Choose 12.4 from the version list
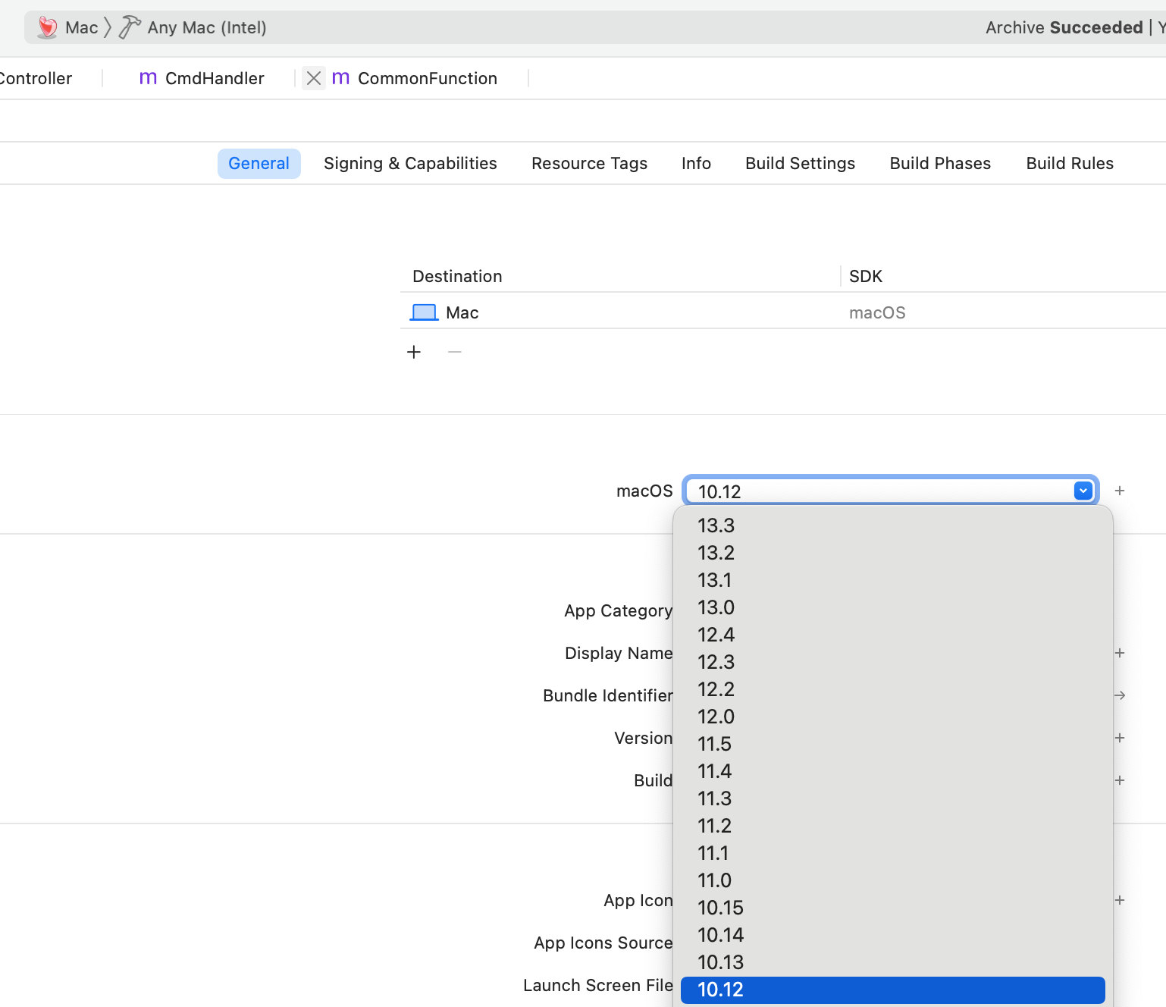This screenshot has width=1166, height=1007. coord(892,635)
